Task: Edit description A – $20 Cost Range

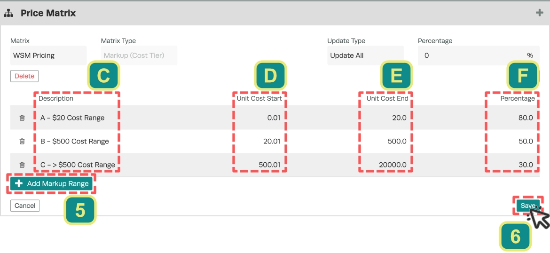Action: (x=72, y=118)
